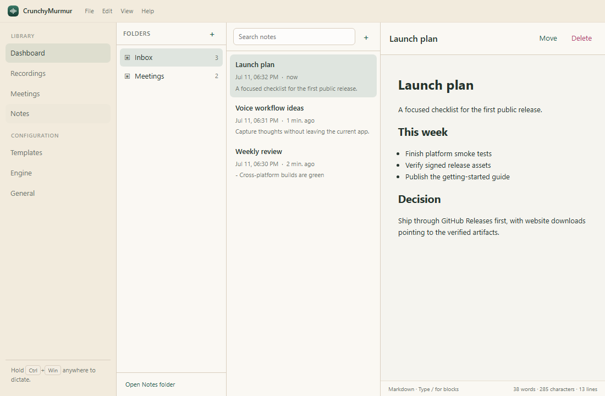The width and height of the screenshot is (605, 396).
Task: Click Open Notes folder link
Action: coord(150,384)
